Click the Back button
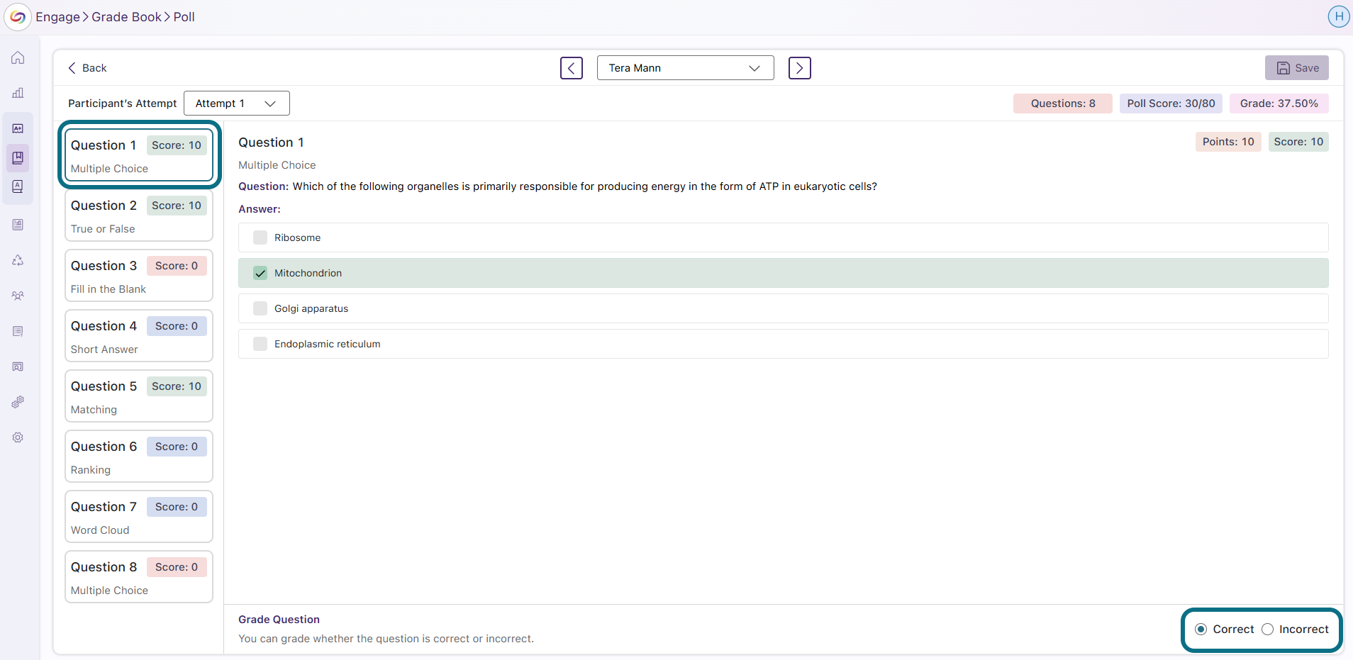 click(x=87, y=68)
